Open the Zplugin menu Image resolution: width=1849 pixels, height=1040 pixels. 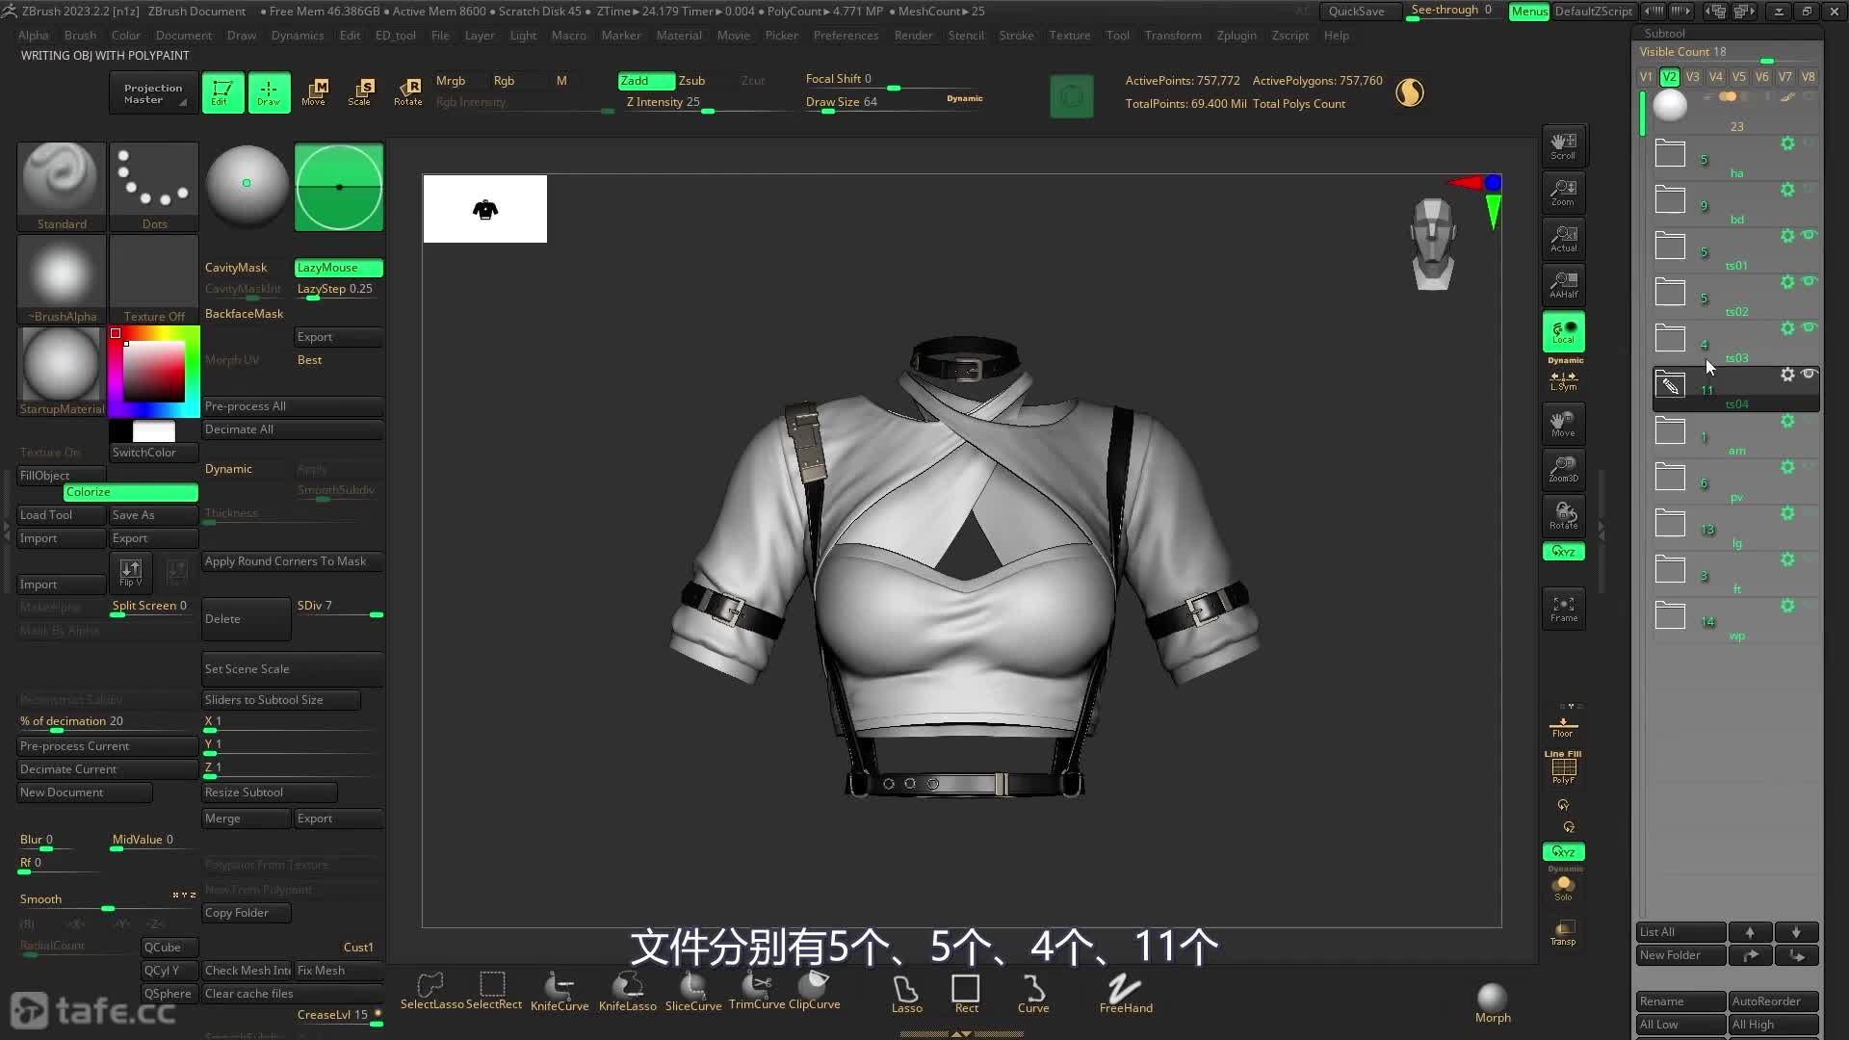(x=1237, y=35)
